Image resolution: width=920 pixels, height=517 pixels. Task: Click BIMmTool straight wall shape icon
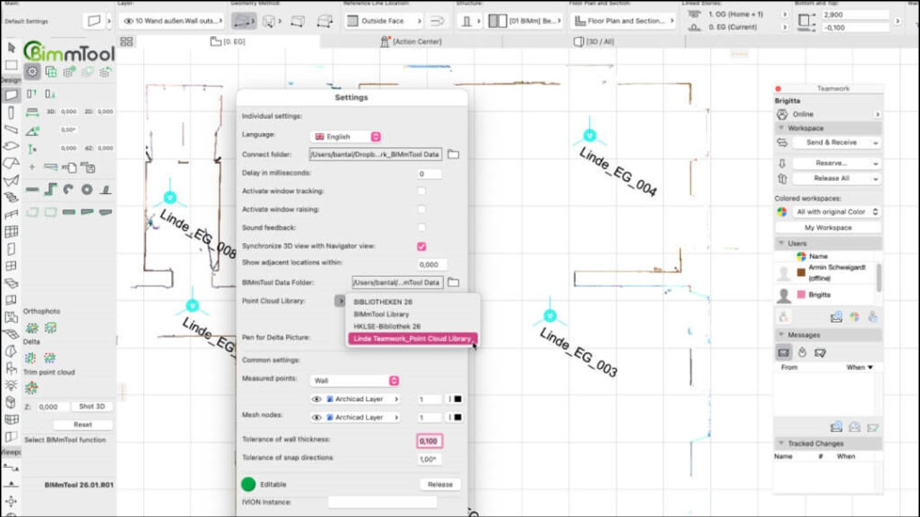[x=32, y=190]
